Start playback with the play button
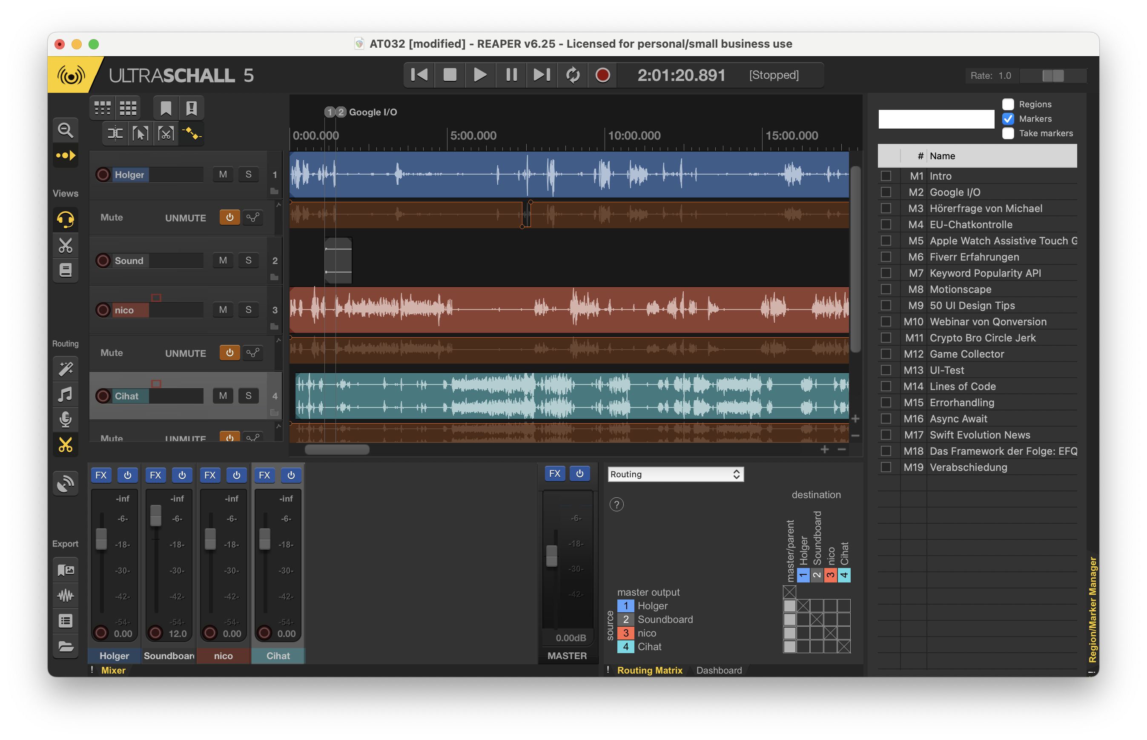 pos(480,75)
